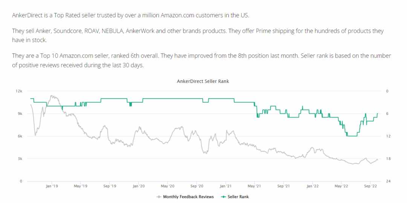The image size is (407, 203).
Task: Select the May '19 x-axis label
Action: 81,186
